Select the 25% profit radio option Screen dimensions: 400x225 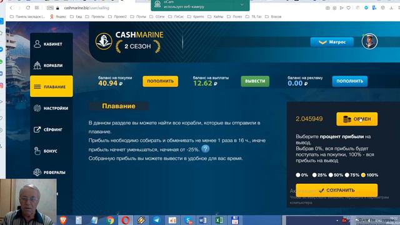314,175
